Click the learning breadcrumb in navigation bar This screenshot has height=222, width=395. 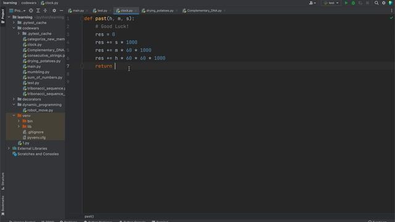pyautogui.click(x=10, y=3)
